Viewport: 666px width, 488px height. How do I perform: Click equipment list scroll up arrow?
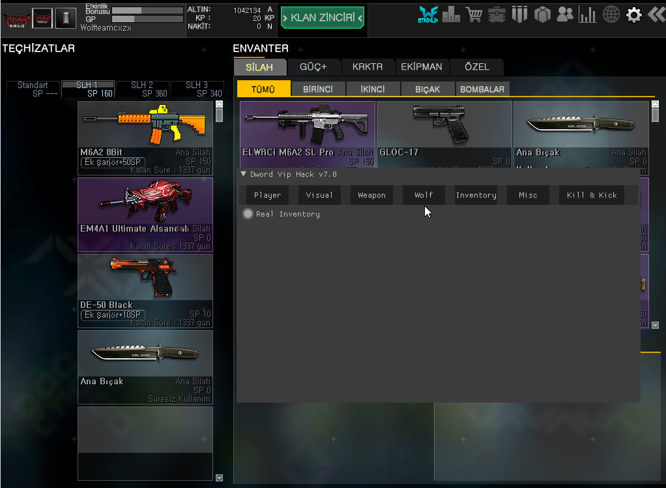[x=219, y=104]
